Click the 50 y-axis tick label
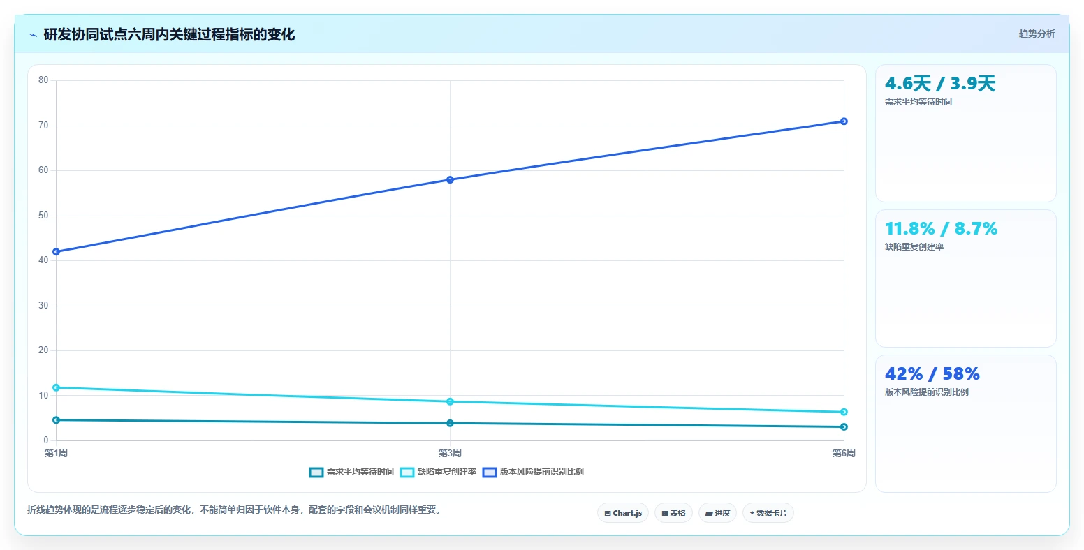Image resolution: width=1084 pixels, height=550 pixels. [x=43, y=215]
